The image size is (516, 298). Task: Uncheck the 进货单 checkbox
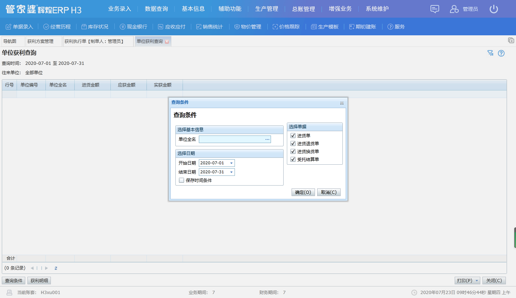293,136
